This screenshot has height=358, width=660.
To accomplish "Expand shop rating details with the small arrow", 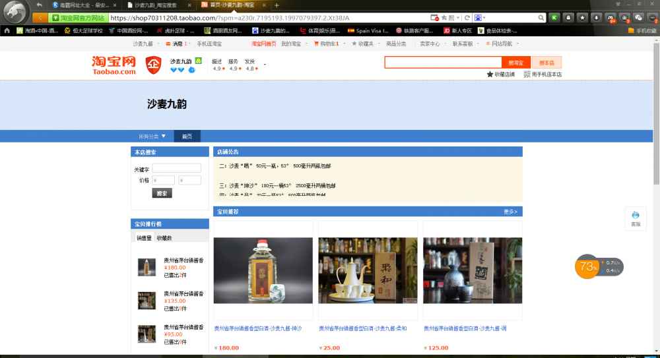I will coord(265,65).
